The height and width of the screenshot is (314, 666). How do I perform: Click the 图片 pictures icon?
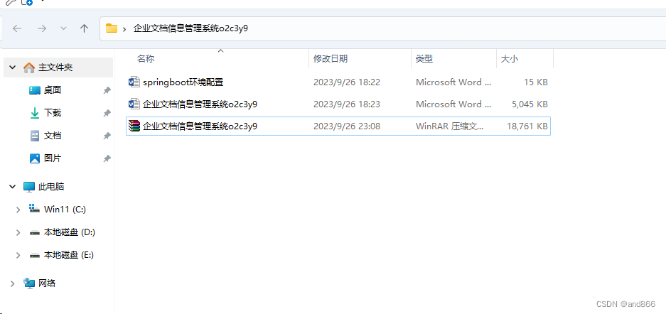click(34, 158)
